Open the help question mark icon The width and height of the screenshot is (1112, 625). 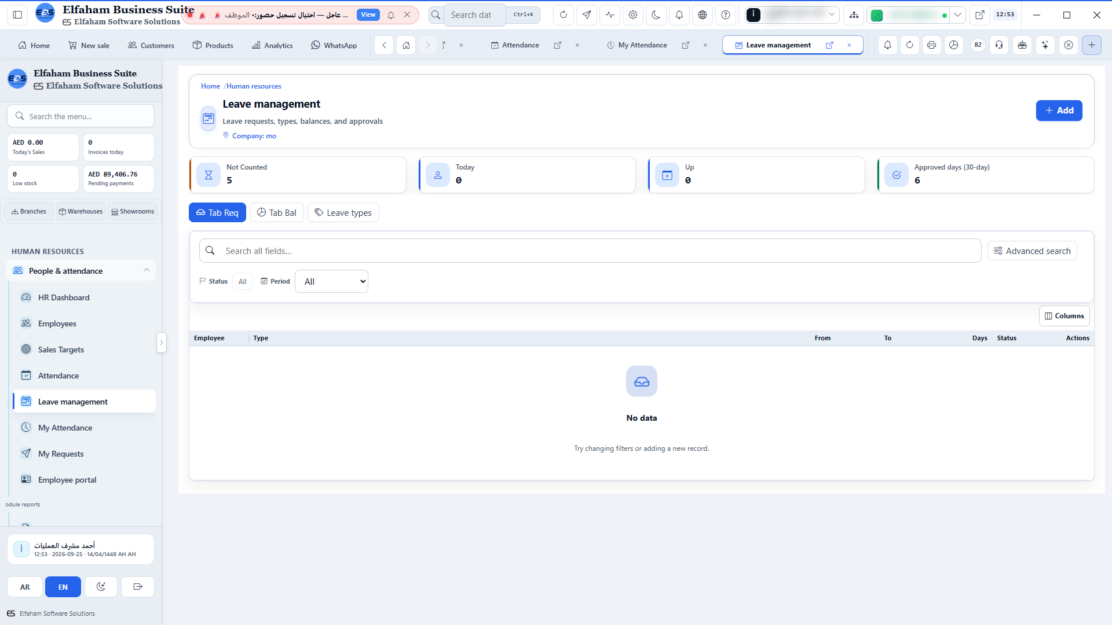tap(726, 15)
